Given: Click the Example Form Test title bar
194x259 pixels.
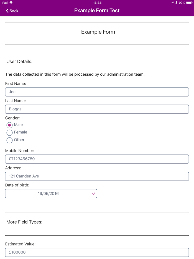Looking at the screenshot, I should click(97, 11).
